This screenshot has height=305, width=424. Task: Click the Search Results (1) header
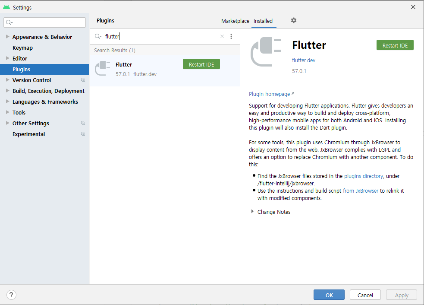[115, 51]
